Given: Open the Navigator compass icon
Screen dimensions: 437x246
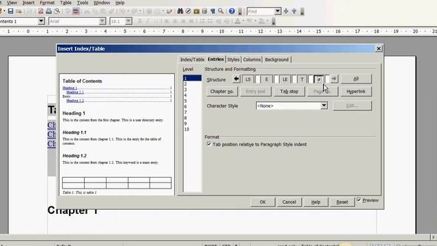Looking at the screenshot, I should click(x=188, y=11).
